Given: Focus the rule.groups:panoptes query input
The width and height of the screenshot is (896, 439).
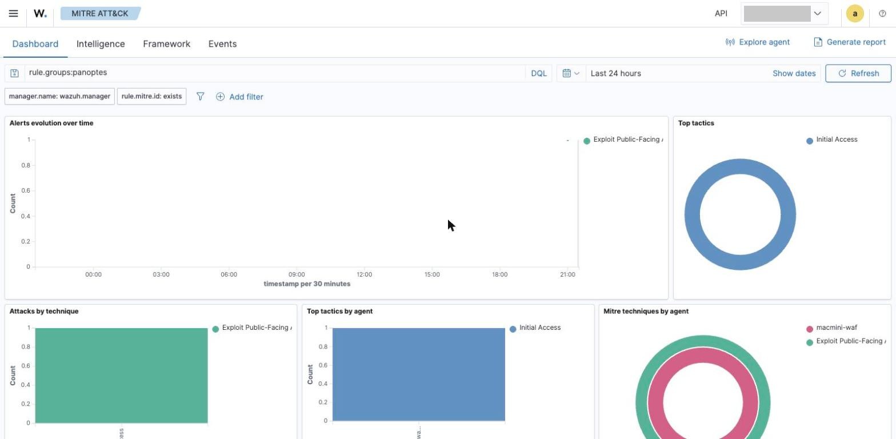Looking at the screenshot, I should [274, 73].
